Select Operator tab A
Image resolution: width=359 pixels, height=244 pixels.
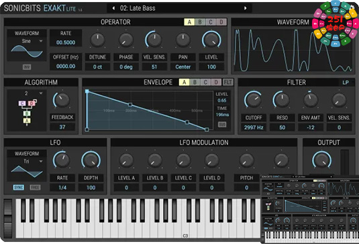(x=189, y=22)
